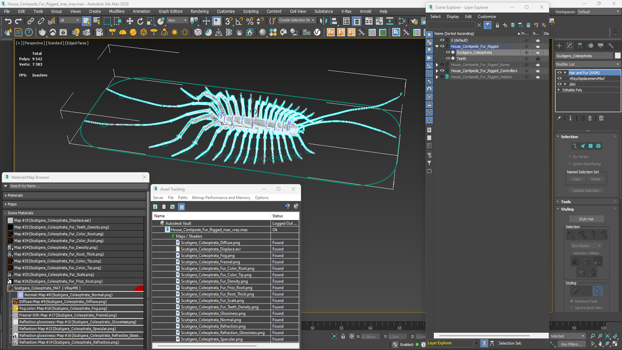This screenshot has width=622, height=350.
Task: Activate the Select Object tool
Action: [x=86, y=21]
